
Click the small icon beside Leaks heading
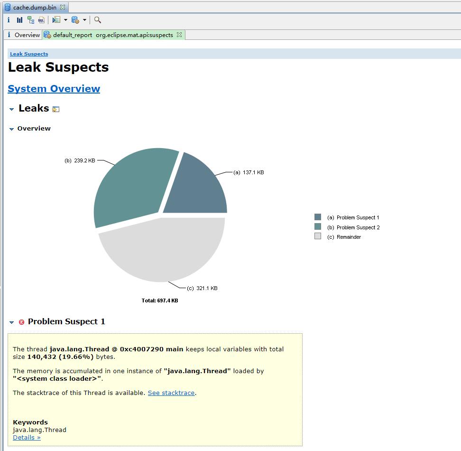55,109
